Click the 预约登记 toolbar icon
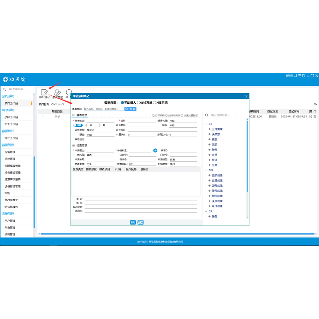Viewport: 319px width, 319px height. [x=44, y=93]
